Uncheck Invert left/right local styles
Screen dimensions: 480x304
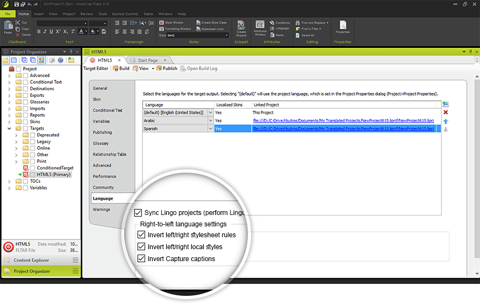pyautogui.click(x=141, y=246)
